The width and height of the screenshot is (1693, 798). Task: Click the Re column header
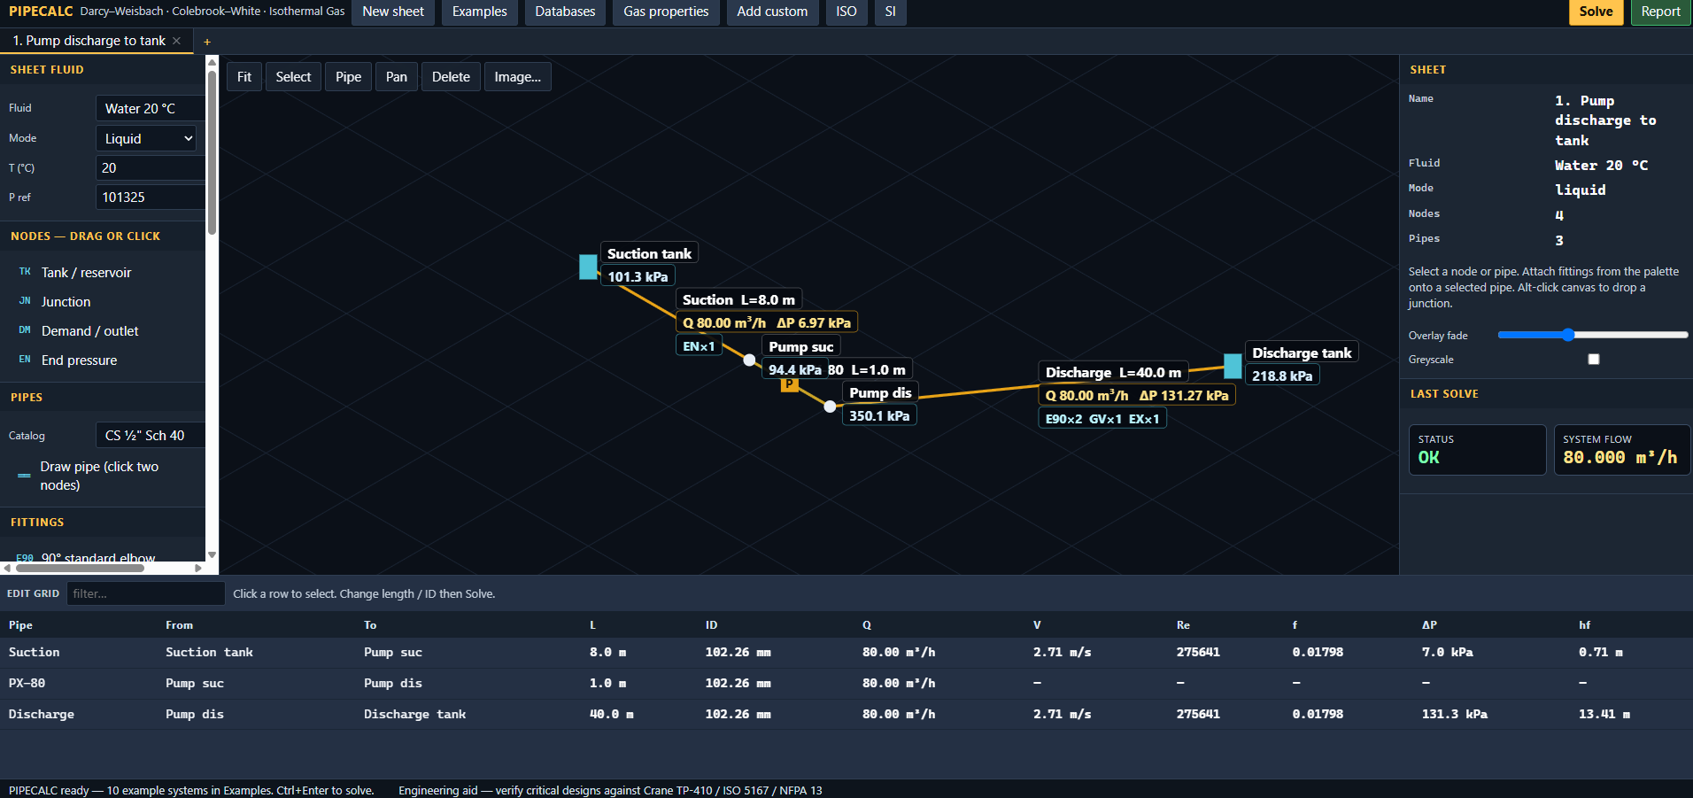tap(1183, 625)
